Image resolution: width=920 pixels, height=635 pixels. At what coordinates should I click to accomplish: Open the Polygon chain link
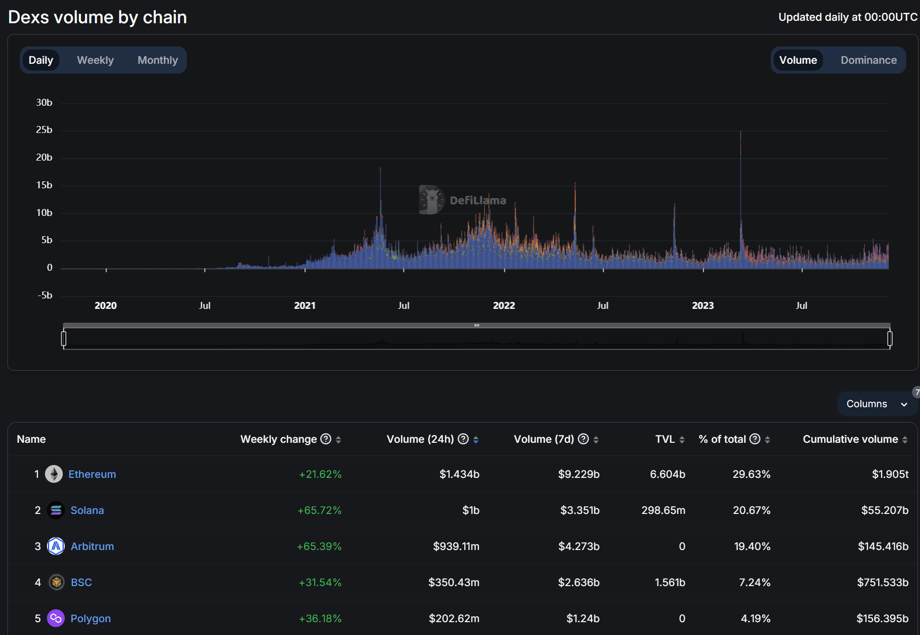[x=90, y=618]
